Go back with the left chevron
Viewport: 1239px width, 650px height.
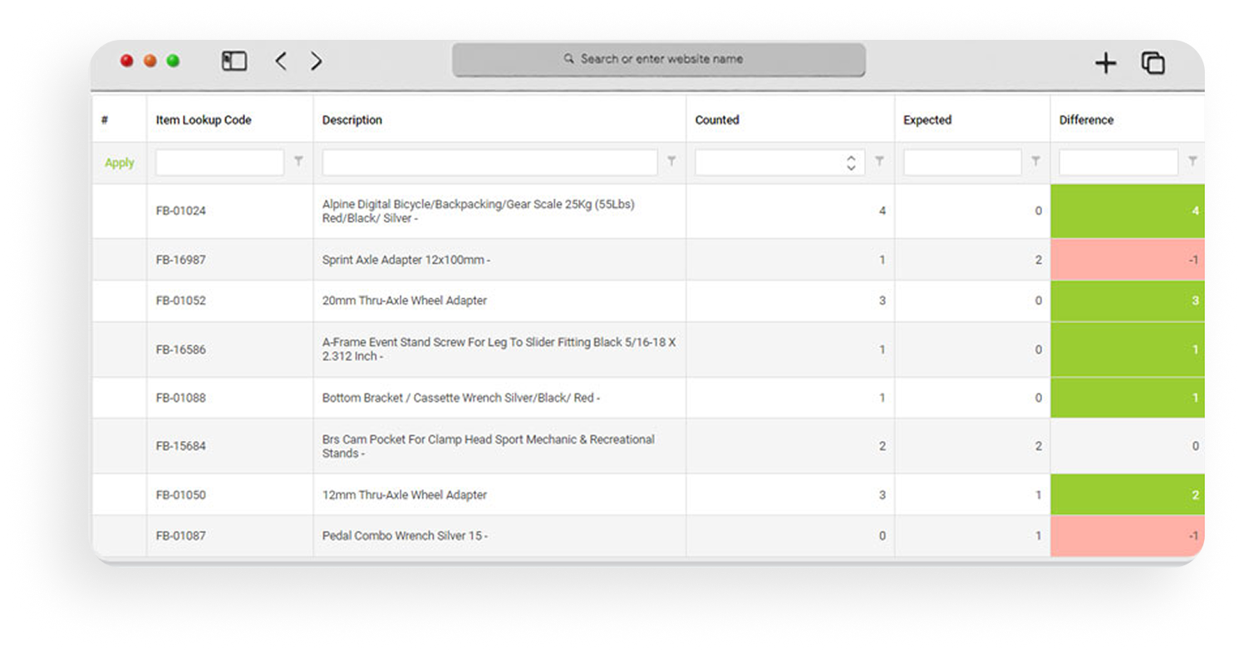coord(281,61)
